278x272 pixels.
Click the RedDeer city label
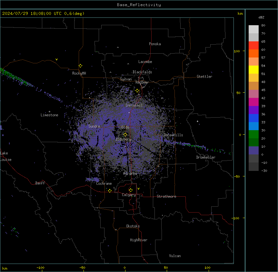tap(142, 82)
